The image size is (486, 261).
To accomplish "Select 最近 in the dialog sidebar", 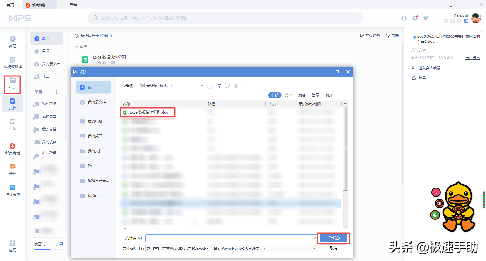I will tap(94, 87).
